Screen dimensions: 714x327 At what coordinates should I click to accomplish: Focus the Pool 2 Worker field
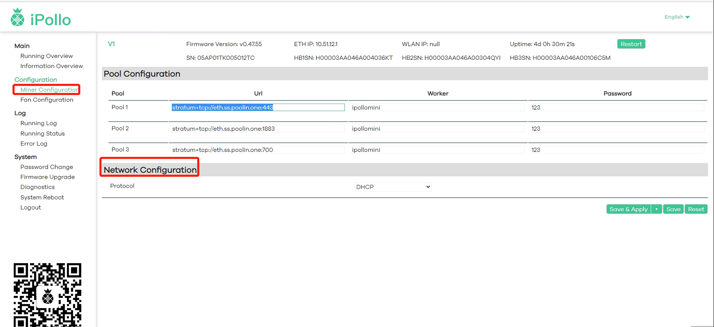coord(437,129)
